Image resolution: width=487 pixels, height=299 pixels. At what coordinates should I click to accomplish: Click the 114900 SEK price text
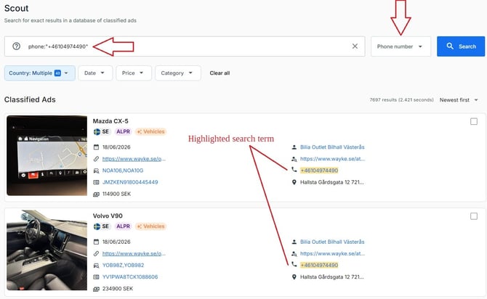pos(116,194)
